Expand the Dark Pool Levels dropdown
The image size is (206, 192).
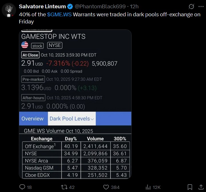point(72,119)
